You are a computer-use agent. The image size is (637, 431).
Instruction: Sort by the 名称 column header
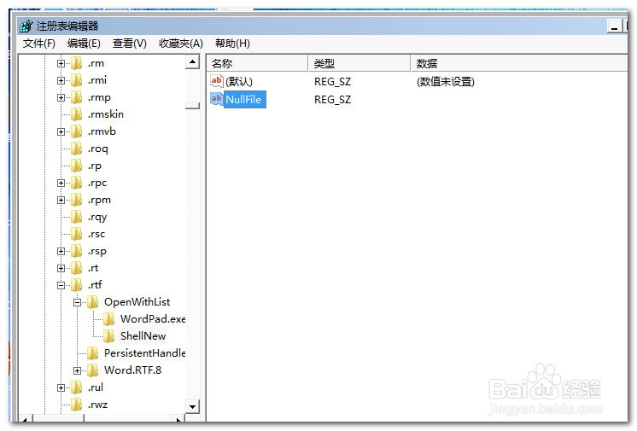click(258, 63)
